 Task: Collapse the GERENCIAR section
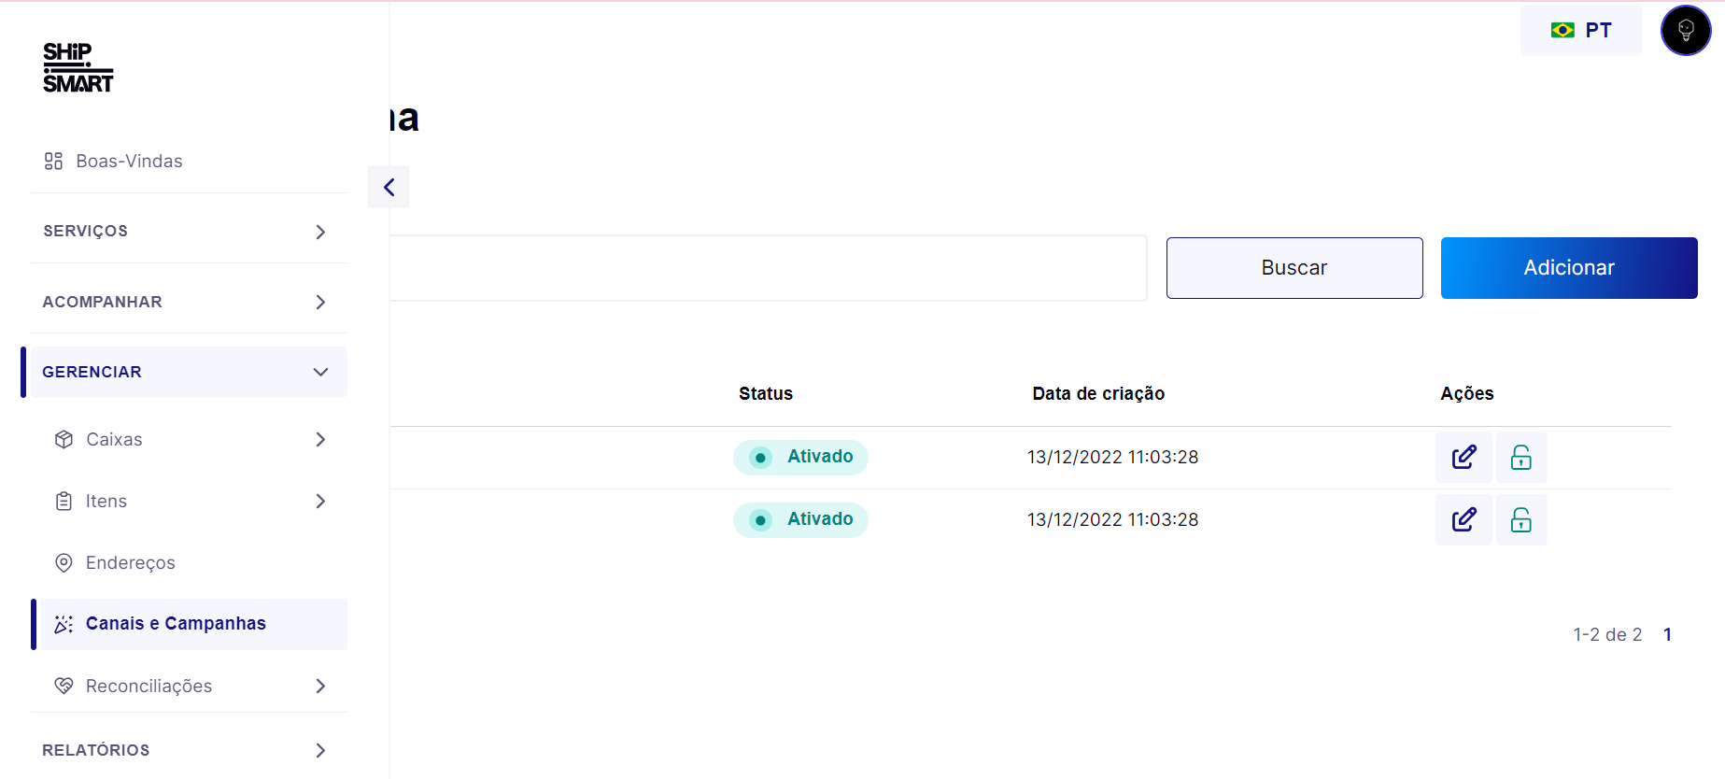point(189,372)
